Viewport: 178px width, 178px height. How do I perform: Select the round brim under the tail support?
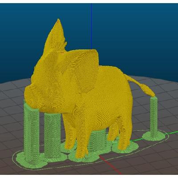click(154, 136)
